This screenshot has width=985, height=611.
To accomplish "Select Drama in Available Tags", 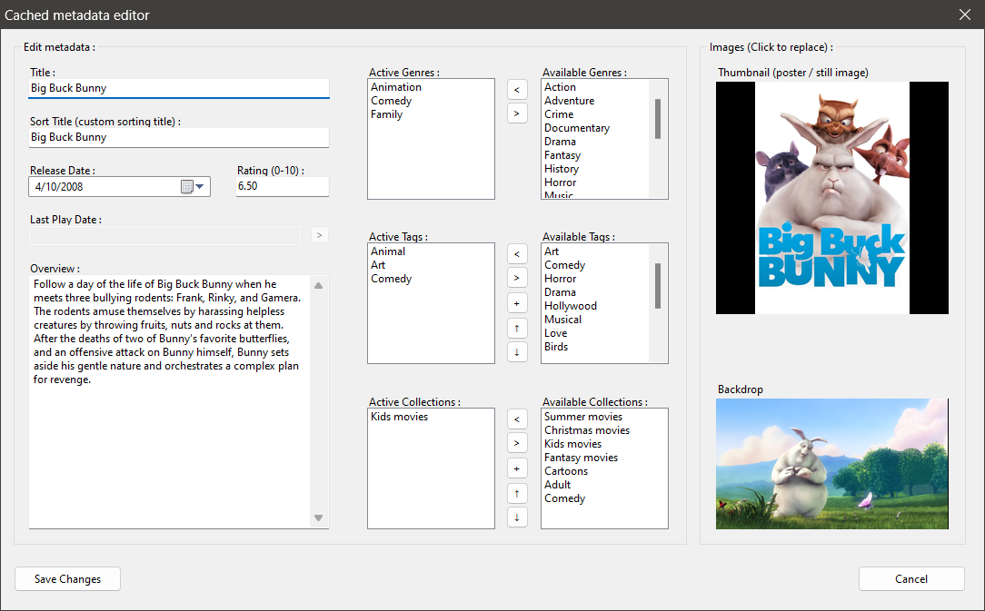I will coord(560,292).
